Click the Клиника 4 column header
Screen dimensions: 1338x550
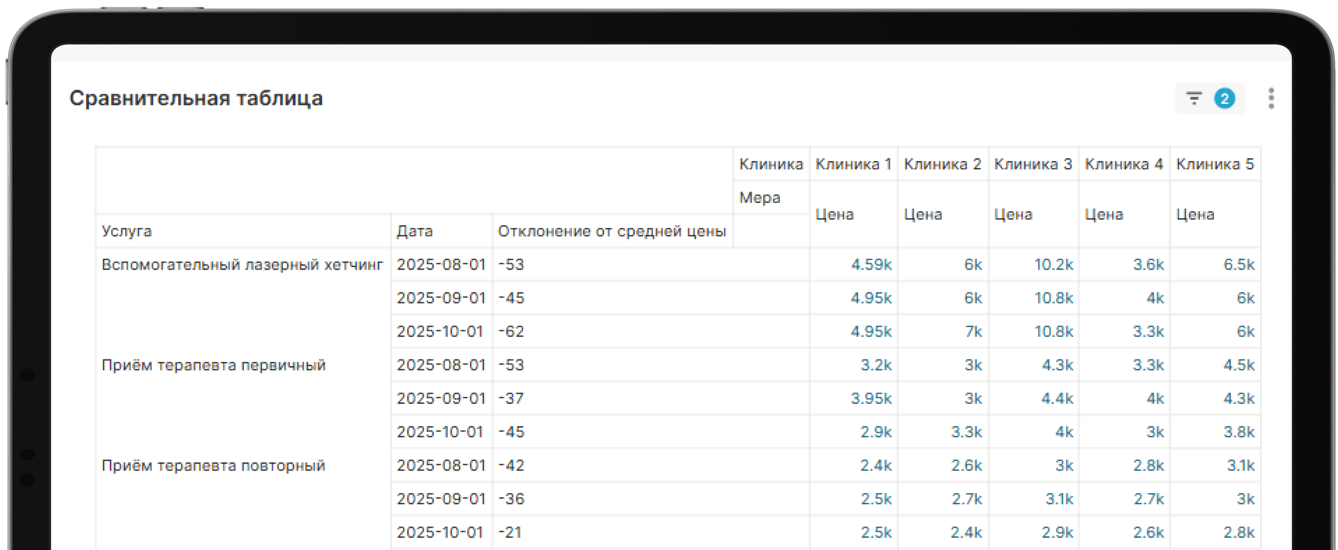(1123, 164)
